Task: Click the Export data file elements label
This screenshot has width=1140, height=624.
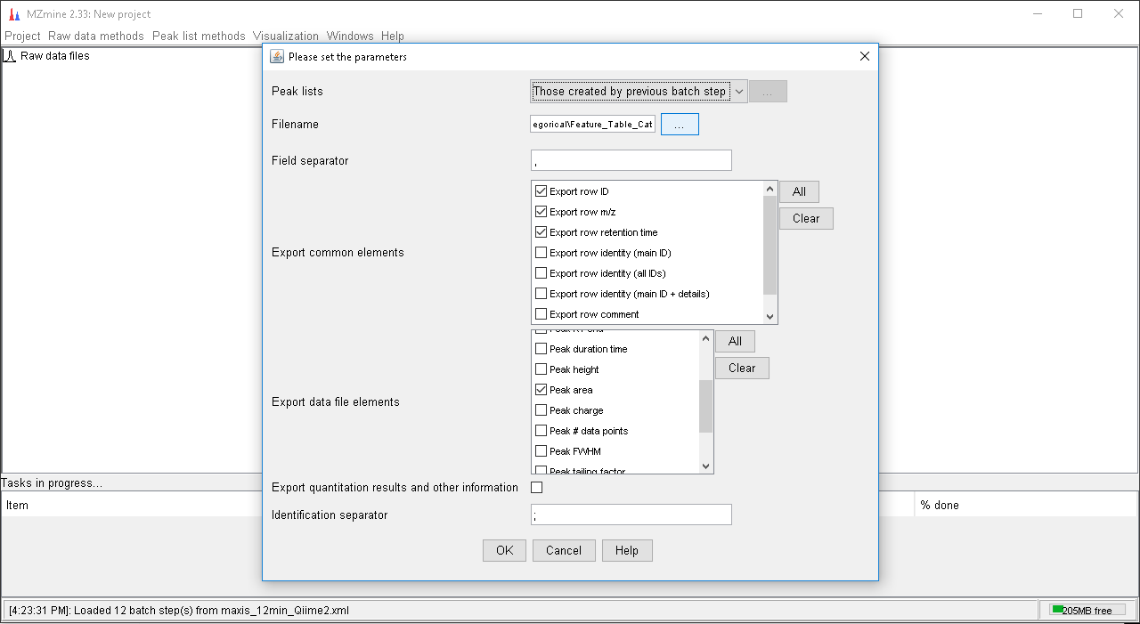Action: point(336,402)
